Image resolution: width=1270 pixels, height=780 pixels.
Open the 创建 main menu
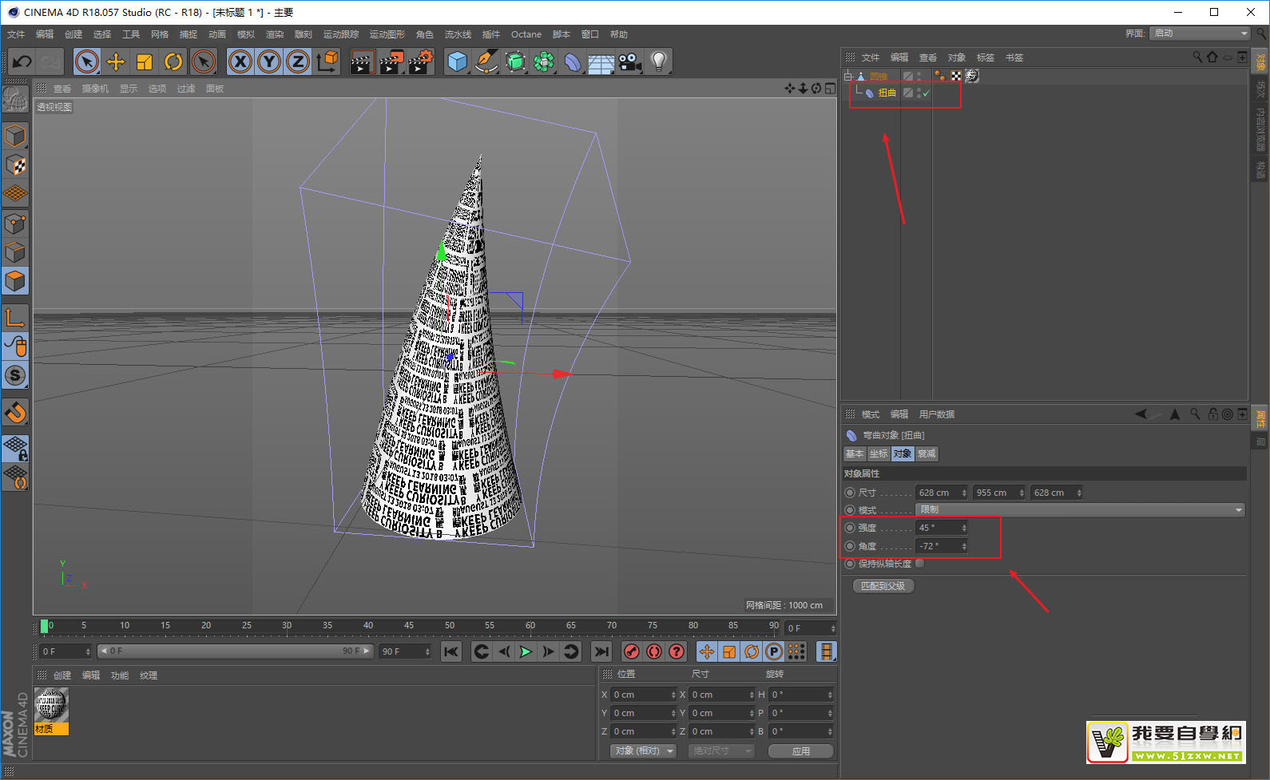pos(73,34)
